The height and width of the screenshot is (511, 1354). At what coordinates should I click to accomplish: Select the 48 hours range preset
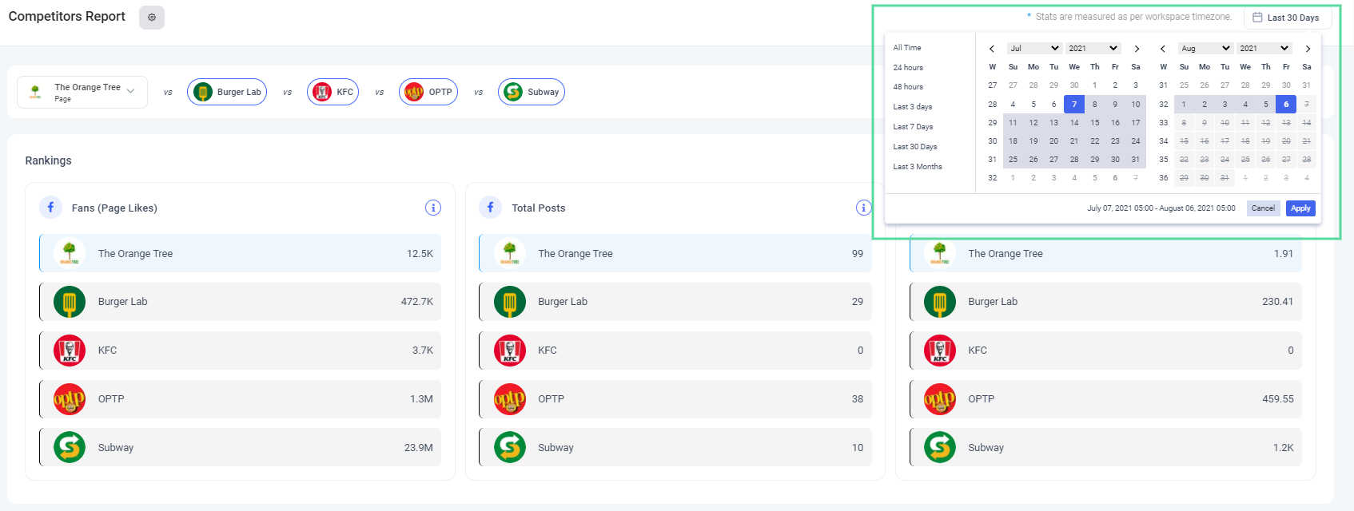[x=908, y=87]
